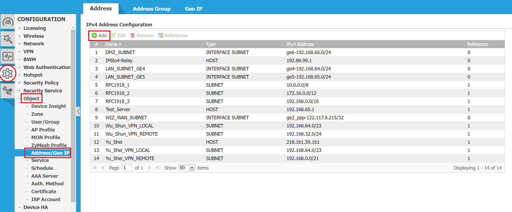The image size is (512, 212).
Task: Open the User/Group menu item
Action: [46, 122]
